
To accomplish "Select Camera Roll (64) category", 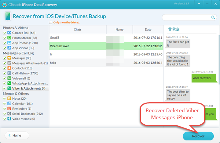I will pyautogui.click(x=24, y=33).
